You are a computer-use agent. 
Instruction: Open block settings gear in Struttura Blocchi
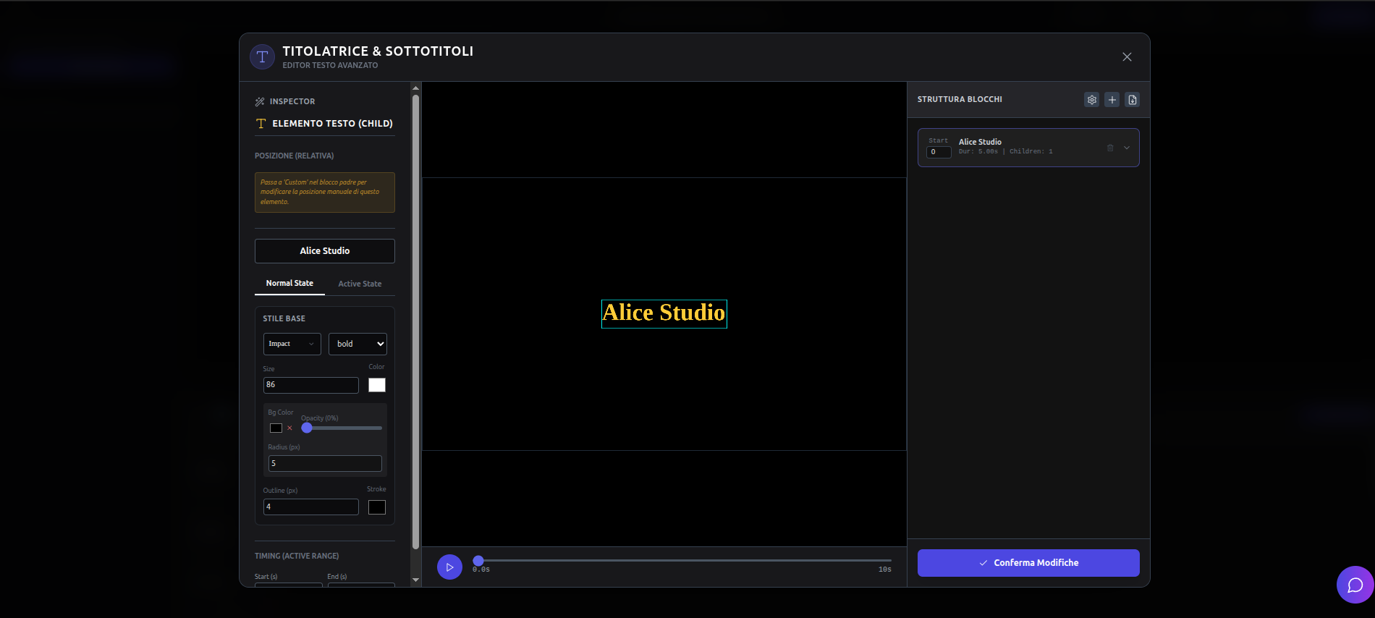pyautogui.click(x=1091, y=100)
